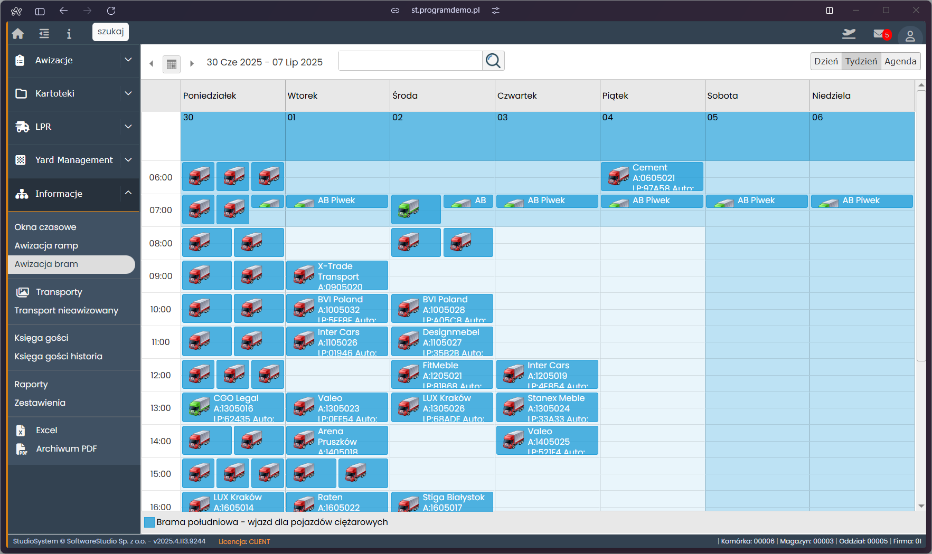Collapse the Informacje section
932x554 pixels.
(128, 193)
